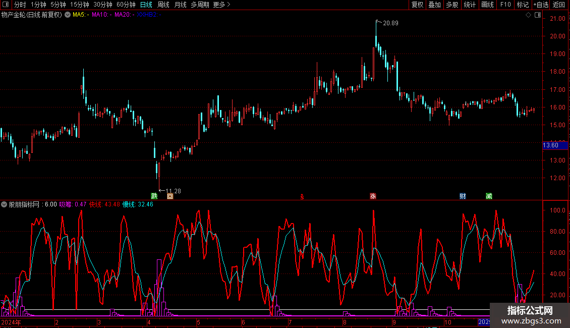Switch to the 日线 daily chart
570x328 pixels.
click(x=146, y=5)
